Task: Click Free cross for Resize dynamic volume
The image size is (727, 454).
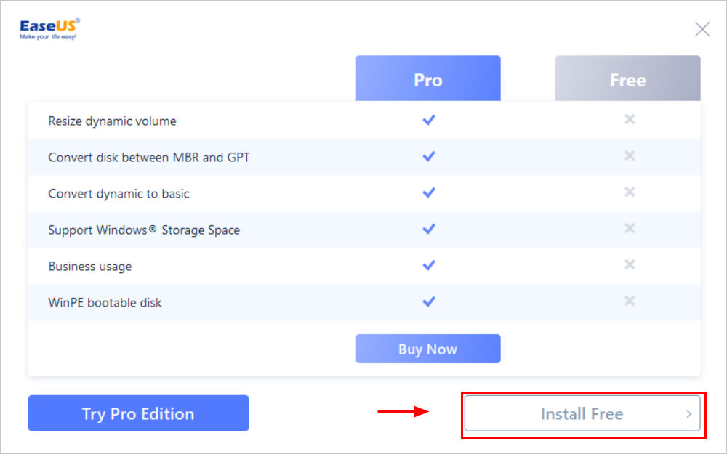Action: coord(629,120)
